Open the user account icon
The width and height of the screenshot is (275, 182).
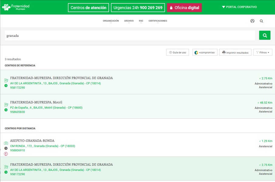pyautogui.click(x=252, y=21)
